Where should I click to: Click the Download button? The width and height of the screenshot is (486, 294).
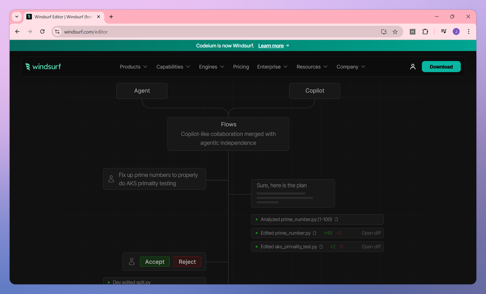pyautogui.click(x=441, y=67)
